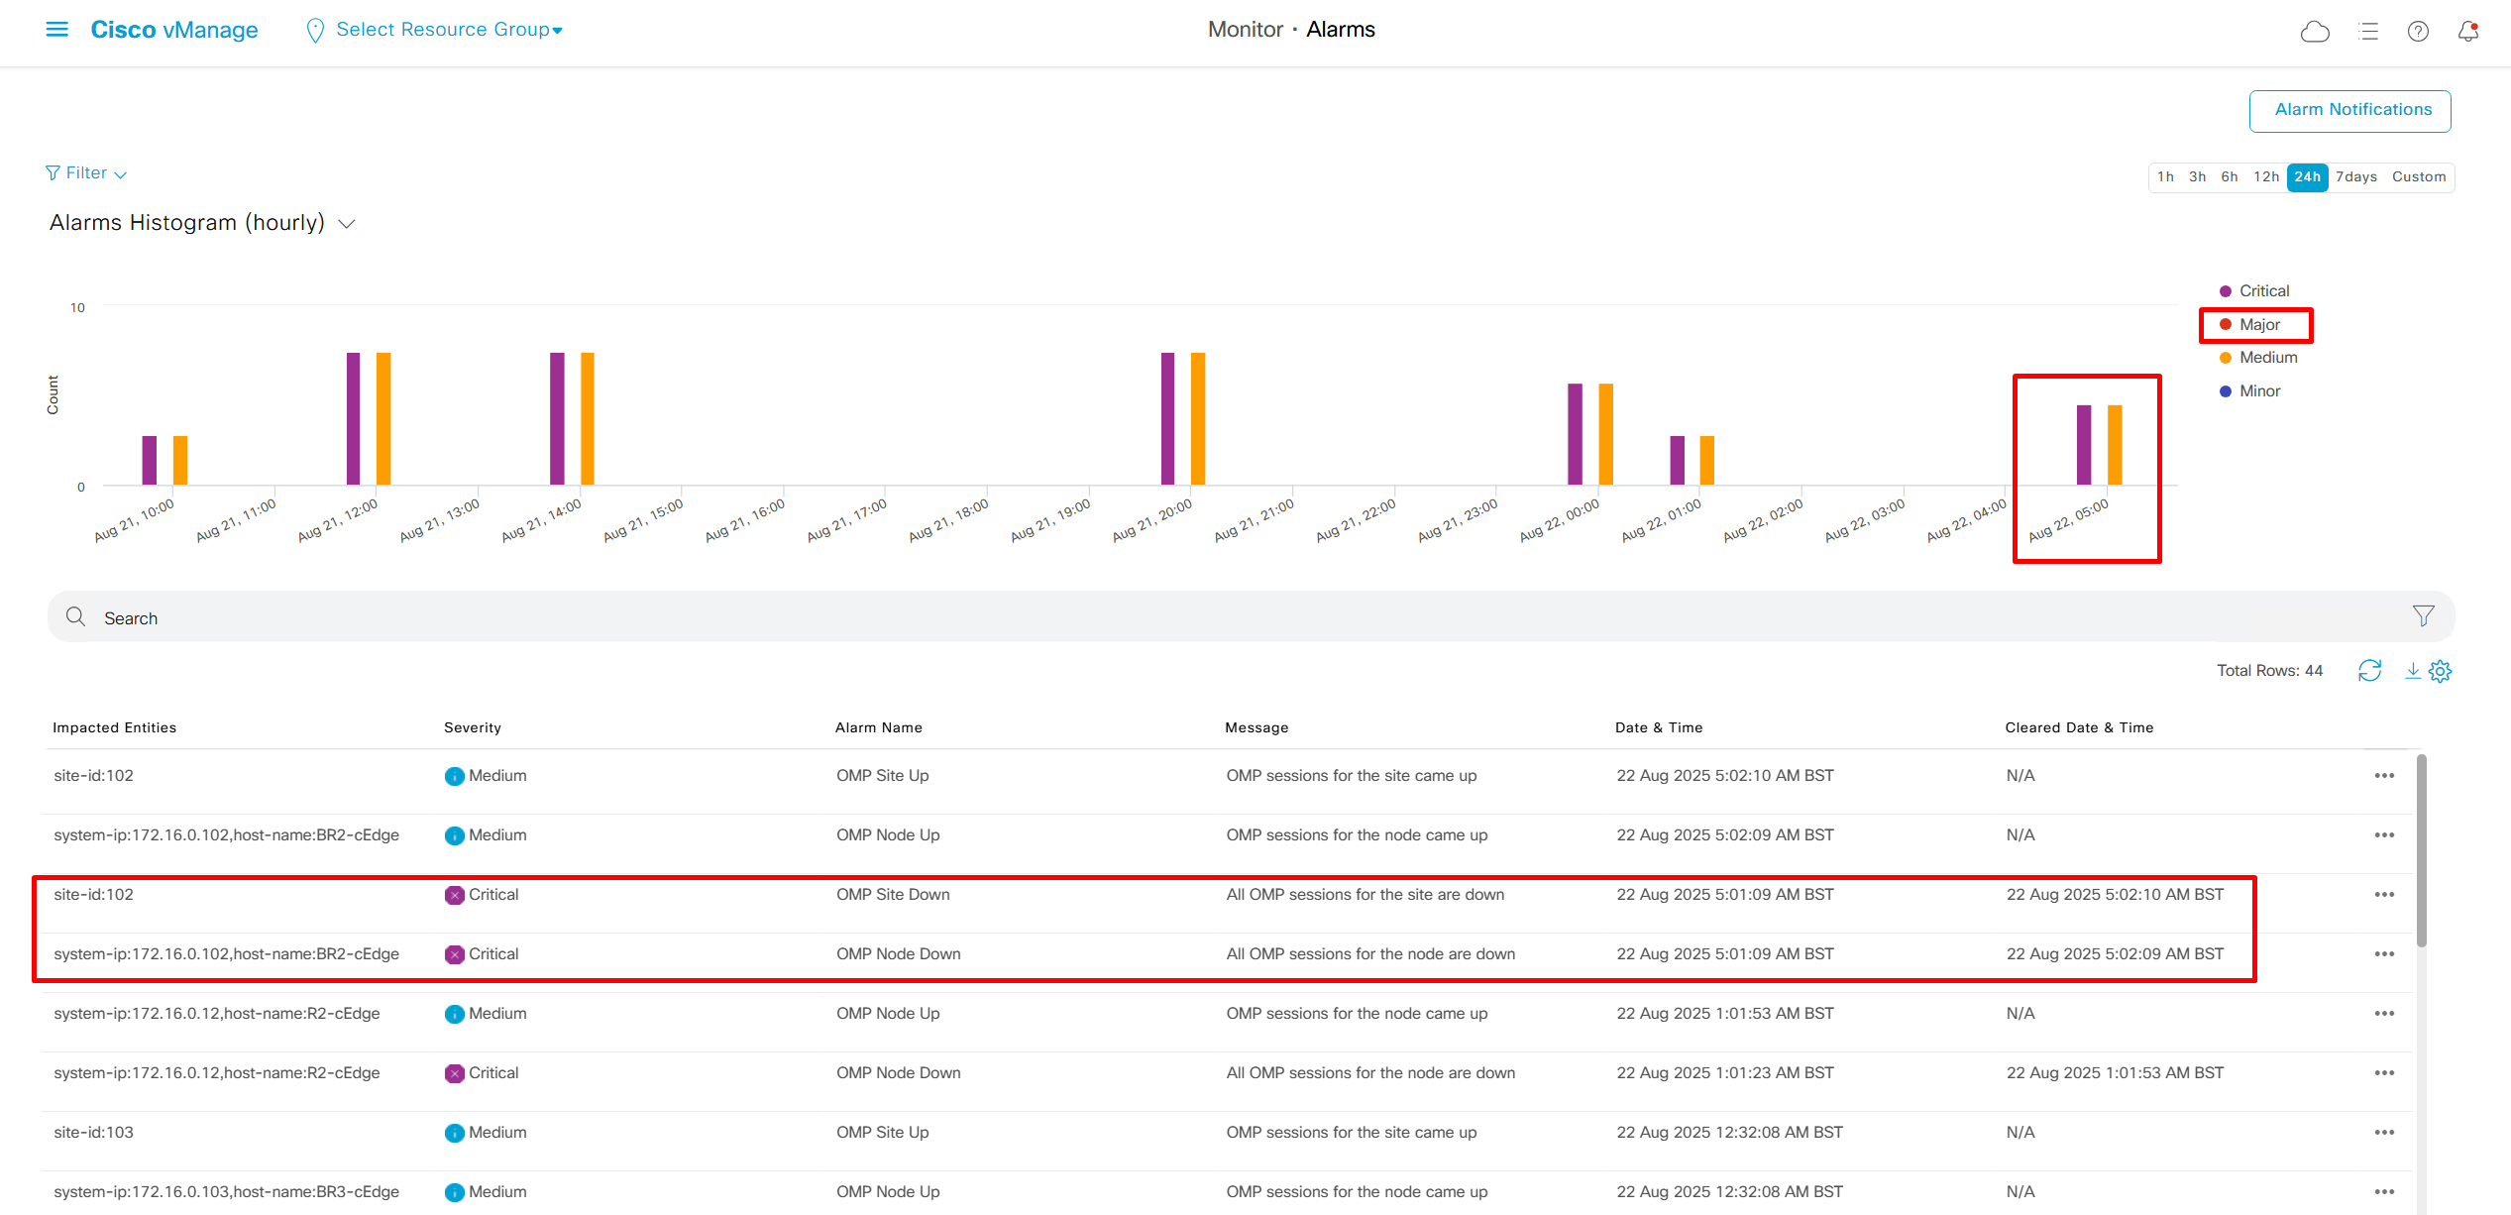Refresh the alarms table
This screenshot has width=2511, height=1215.
2369,671
